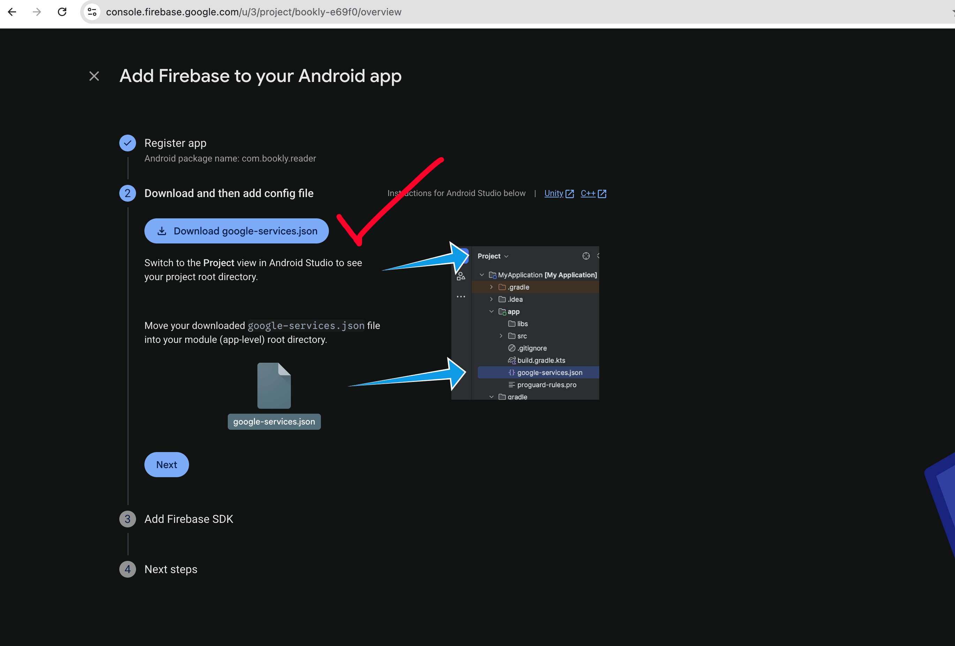
Task: Open Unity instructions link
Action: pyautogui.click(x=559, y=193)
